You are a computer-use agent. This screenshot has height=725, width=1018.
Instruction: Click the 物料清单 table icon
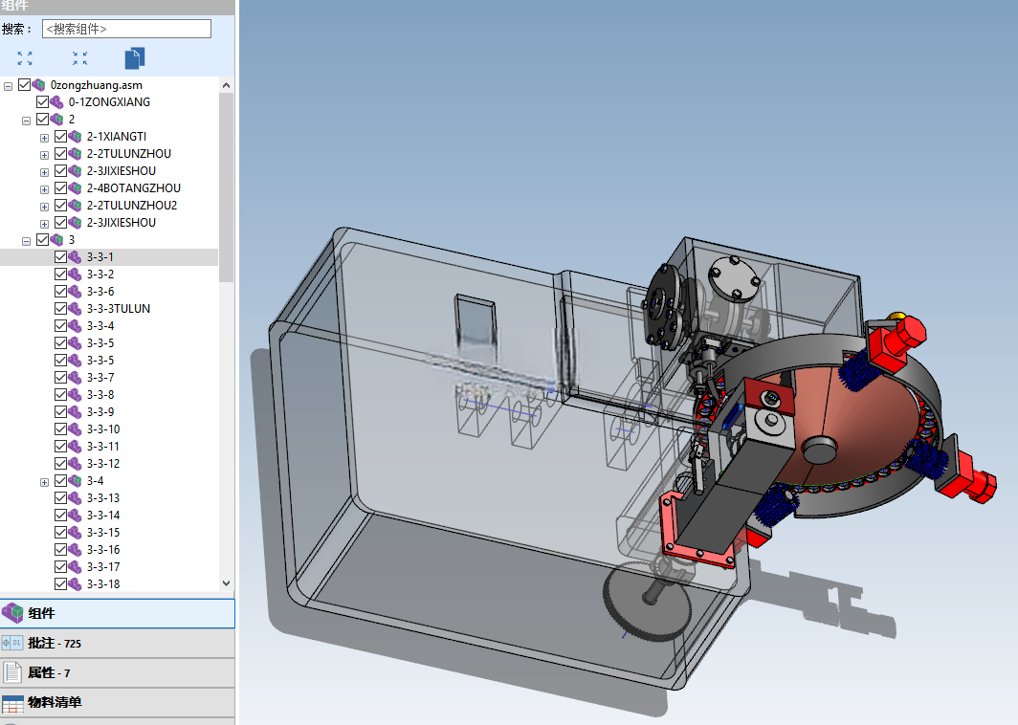[12, 704]
